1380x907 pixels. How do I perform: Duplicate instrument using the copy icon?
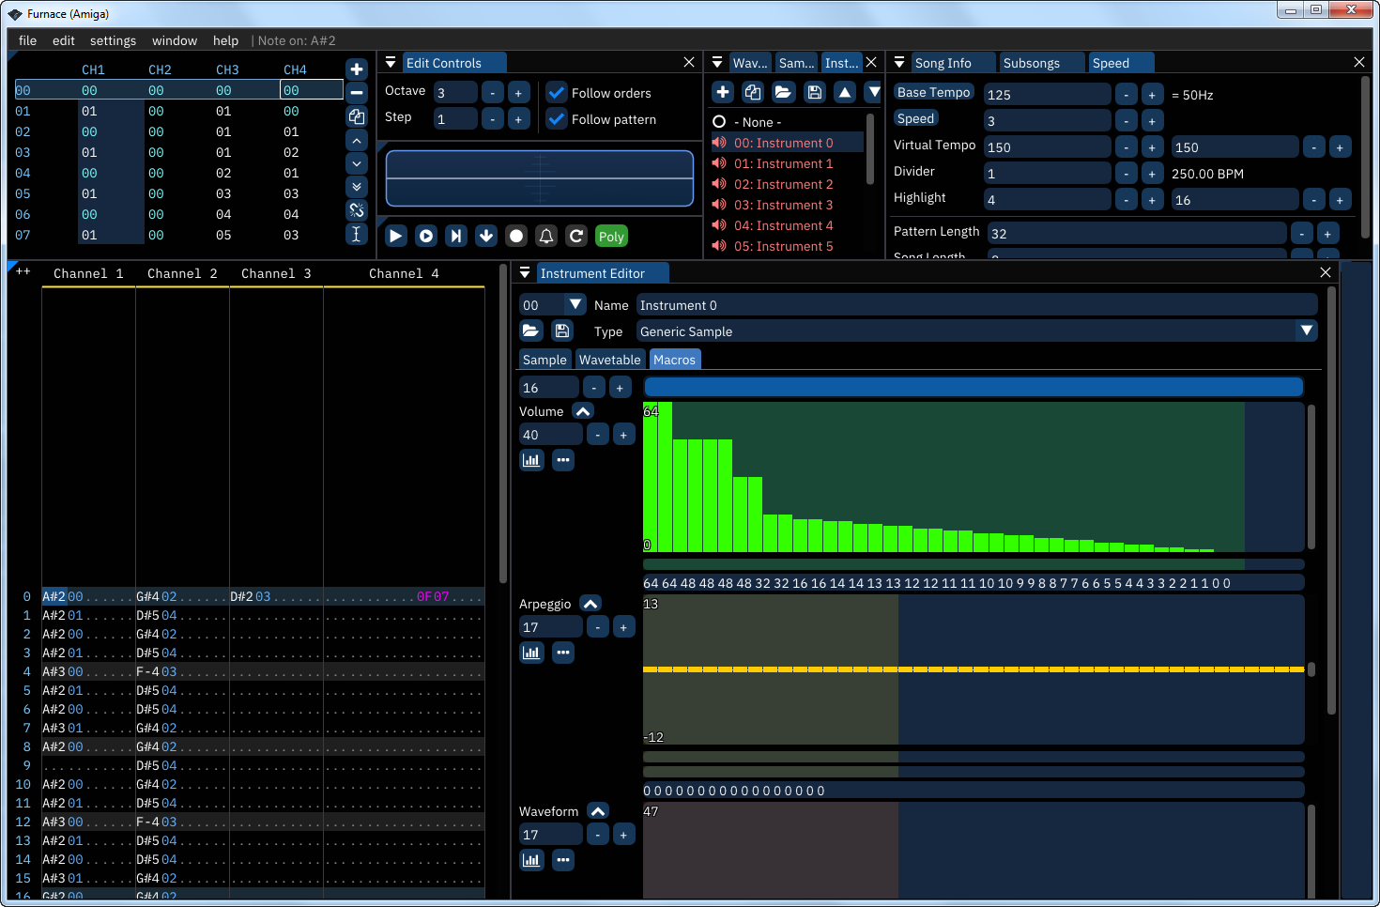pos(753,92)
